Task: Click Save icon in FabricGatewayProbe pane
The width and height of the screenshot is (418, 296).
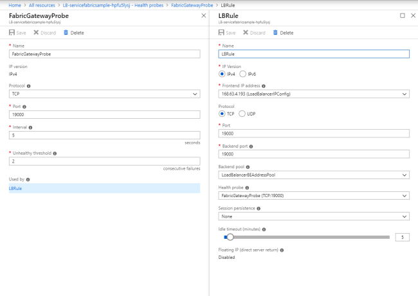Action: pyautogui.click(x=12, y=33)
